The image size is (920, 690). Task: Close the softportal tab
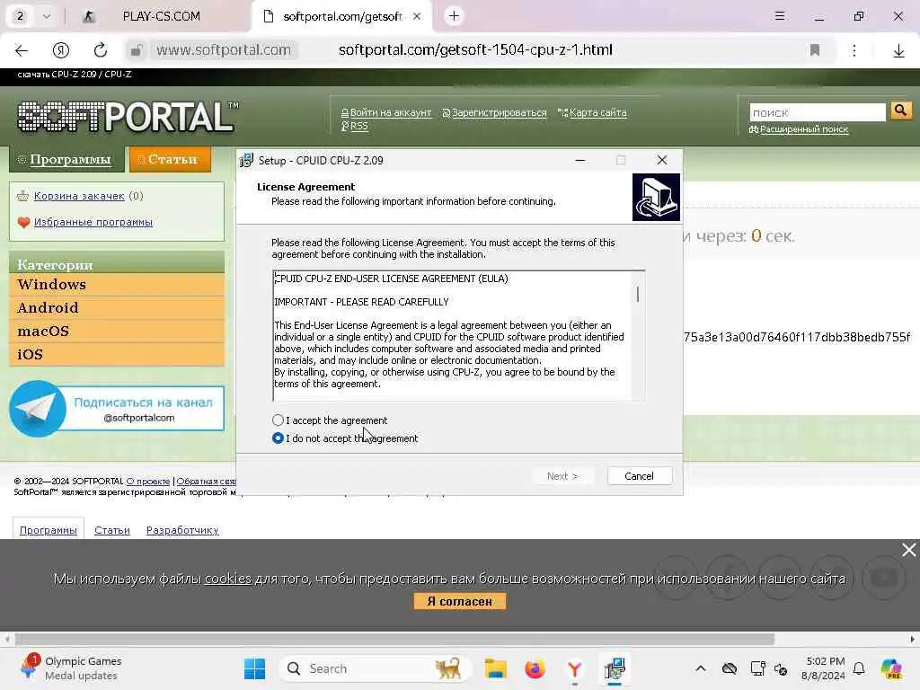417,16
